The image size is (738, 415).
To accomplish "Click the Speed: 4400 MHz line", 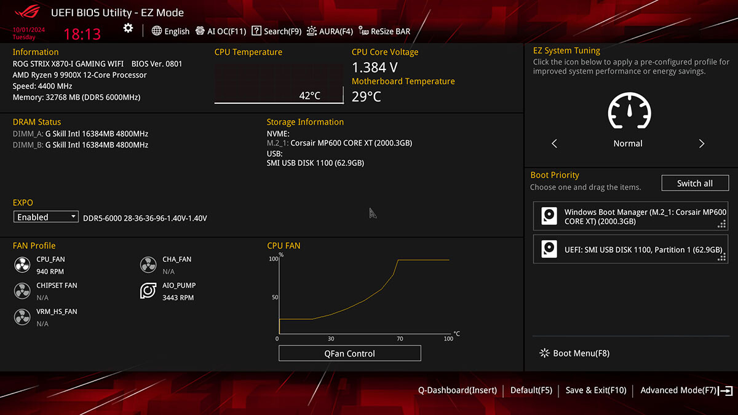I will pyautogui.click(x=42, y=86).
